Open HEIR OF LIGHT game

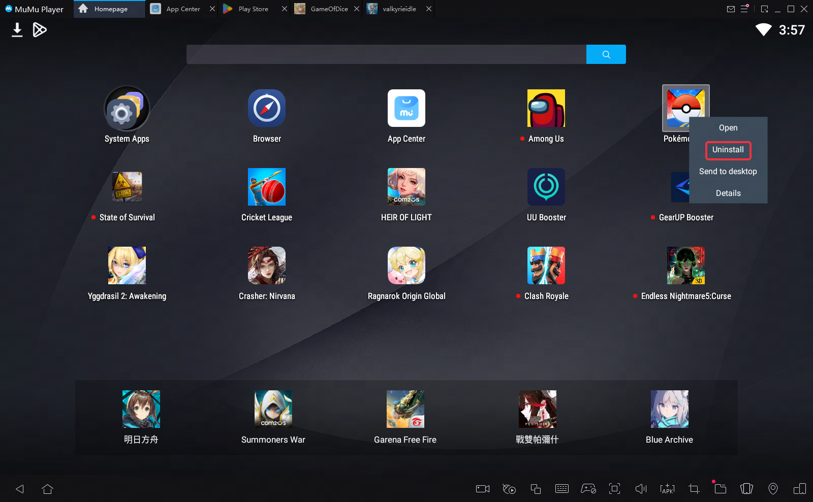[407, 187]
